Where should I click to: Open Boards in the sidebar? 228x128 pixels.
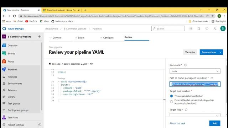(11, 54)
